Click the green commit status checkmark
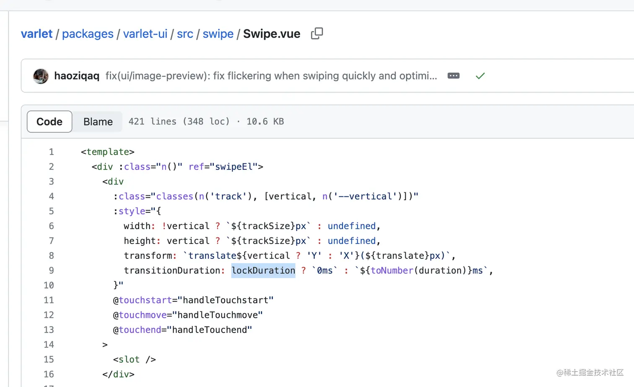 (x=480, y=76)
